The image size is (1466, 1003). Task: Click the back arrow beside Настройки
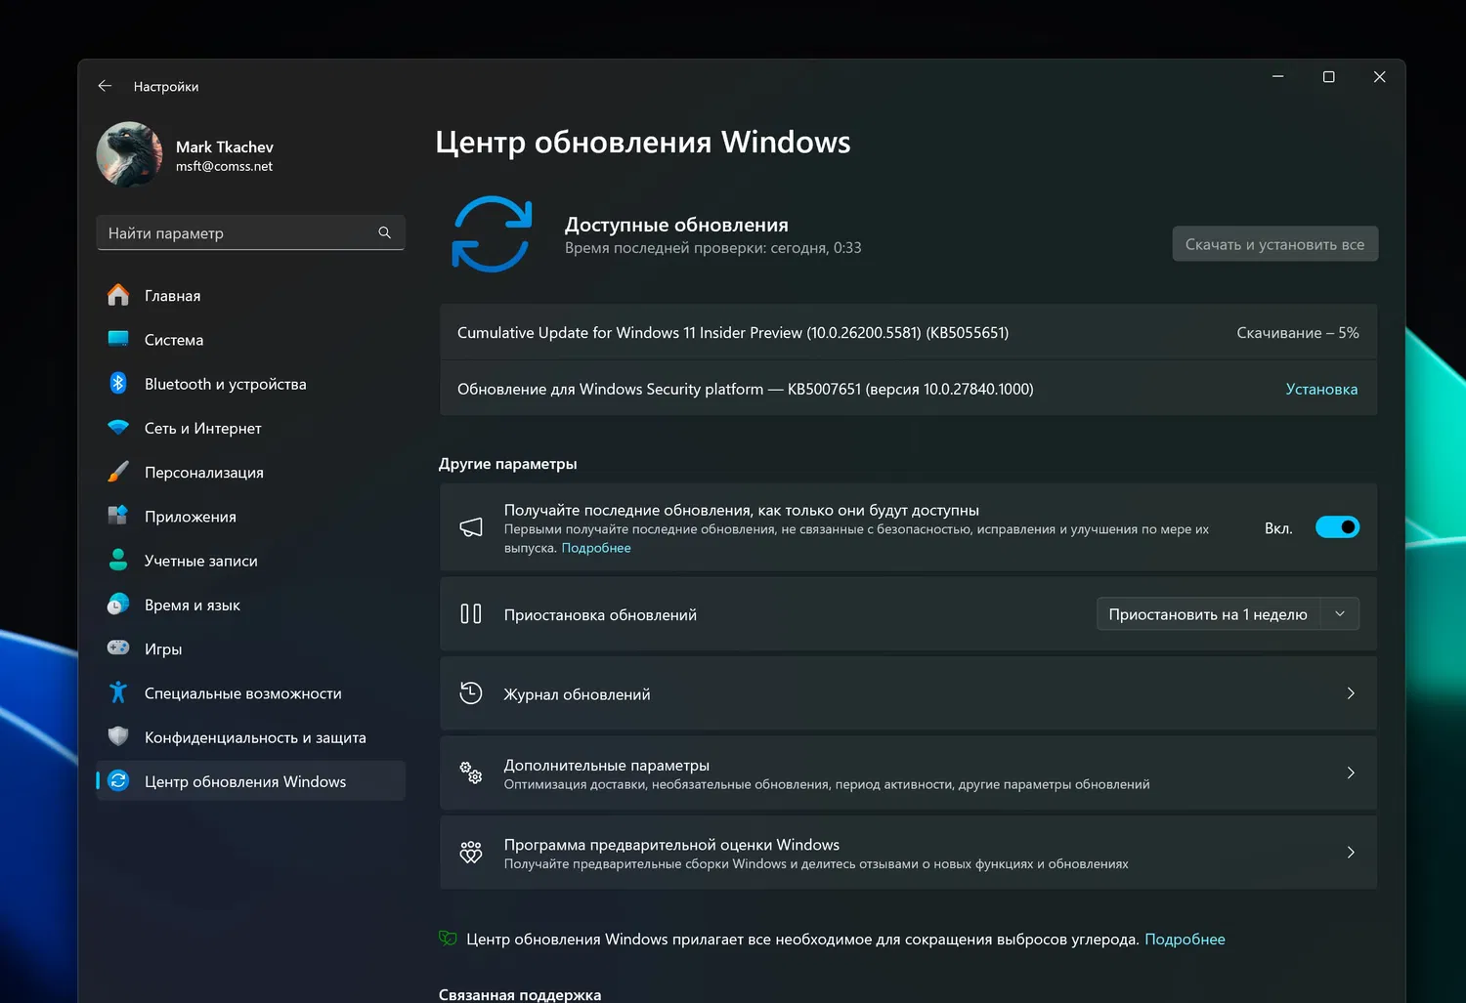pos(105,86)
